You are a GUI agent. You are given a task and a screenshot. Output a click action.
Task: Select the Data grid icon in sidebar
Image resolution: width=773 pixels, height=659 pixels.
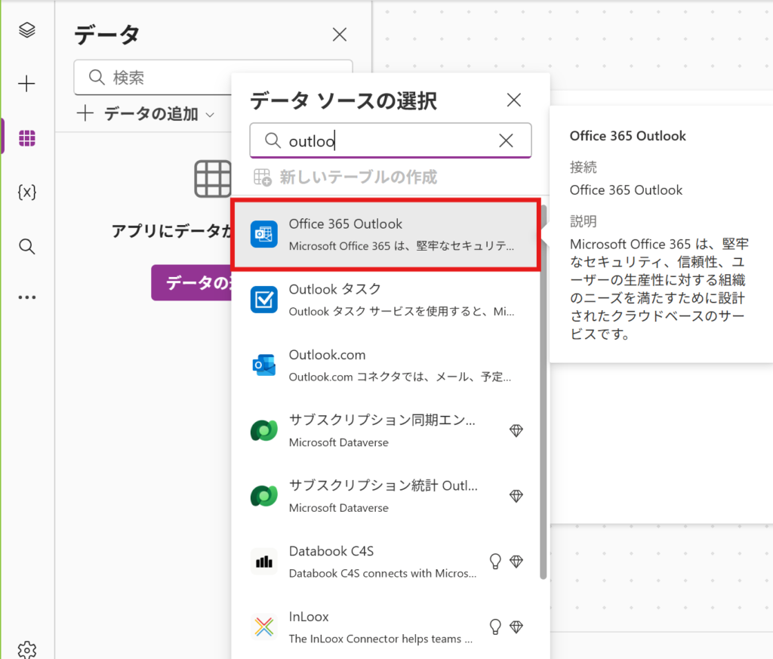click(x=27, y=138)
